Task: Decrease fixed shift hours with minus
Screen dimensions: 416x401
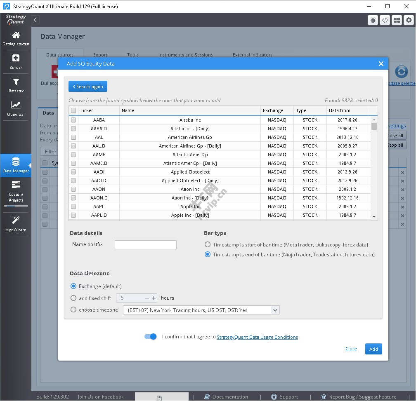Action: (147, 298)
